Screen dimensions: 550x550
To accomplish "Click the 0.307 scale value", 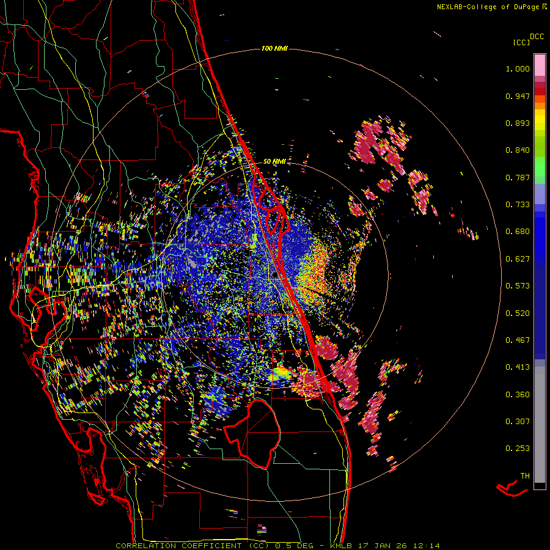I will 518,422.
